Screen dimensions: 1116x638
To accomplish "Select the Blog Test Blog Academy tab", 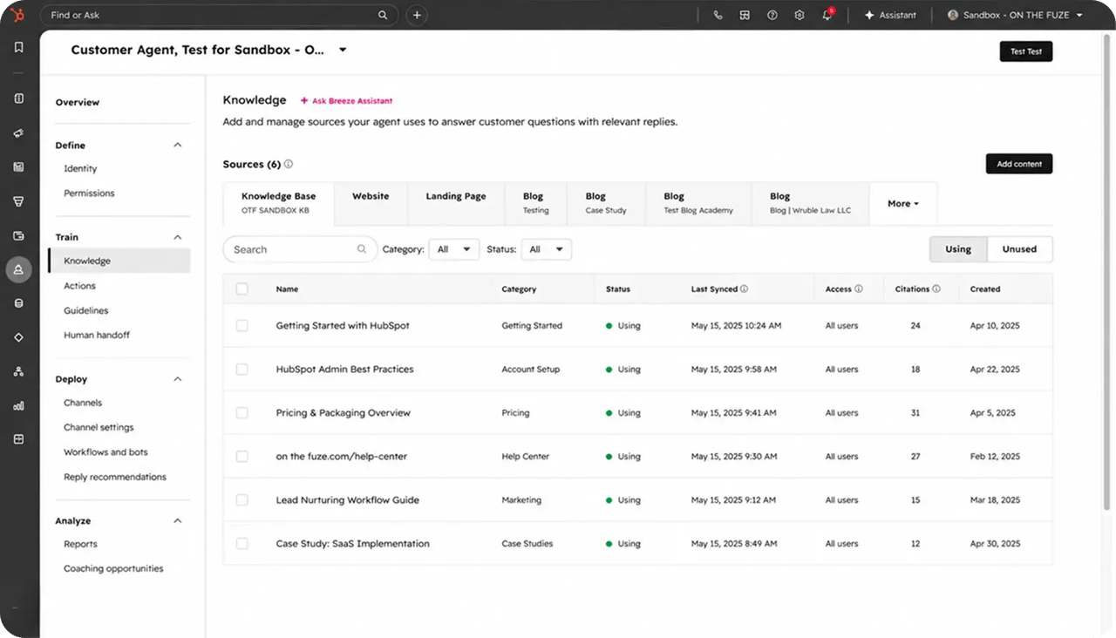I will pos(698,203).
